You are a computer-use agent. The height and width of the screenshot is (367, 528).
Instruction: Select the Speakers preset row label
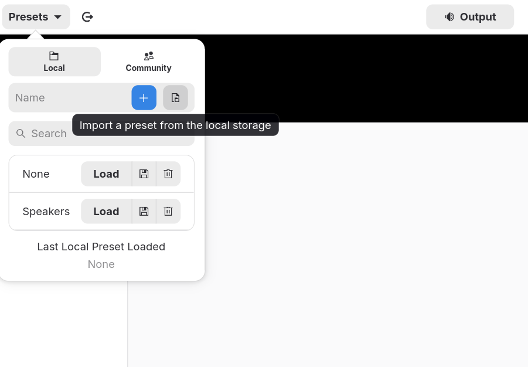click(46, 212)
